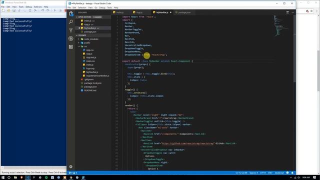
Task: Open the Debug menu in VS Code
Action: tap(102, 7)
